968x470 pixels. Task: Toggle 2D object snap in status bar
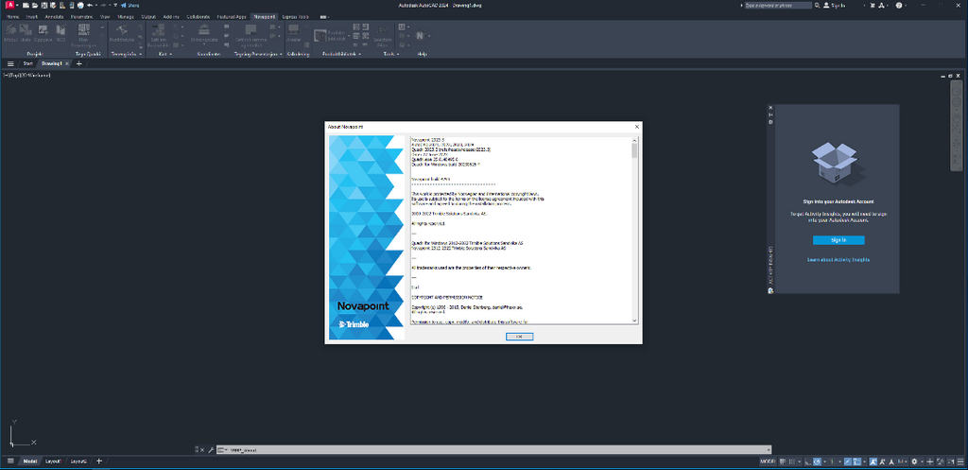click(856, 461)
